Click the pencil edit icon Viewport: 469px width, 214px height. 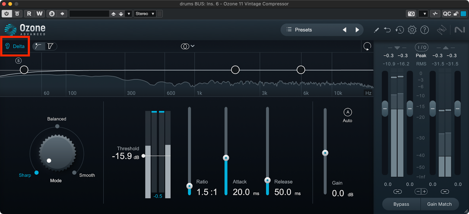tap(376, 30)
